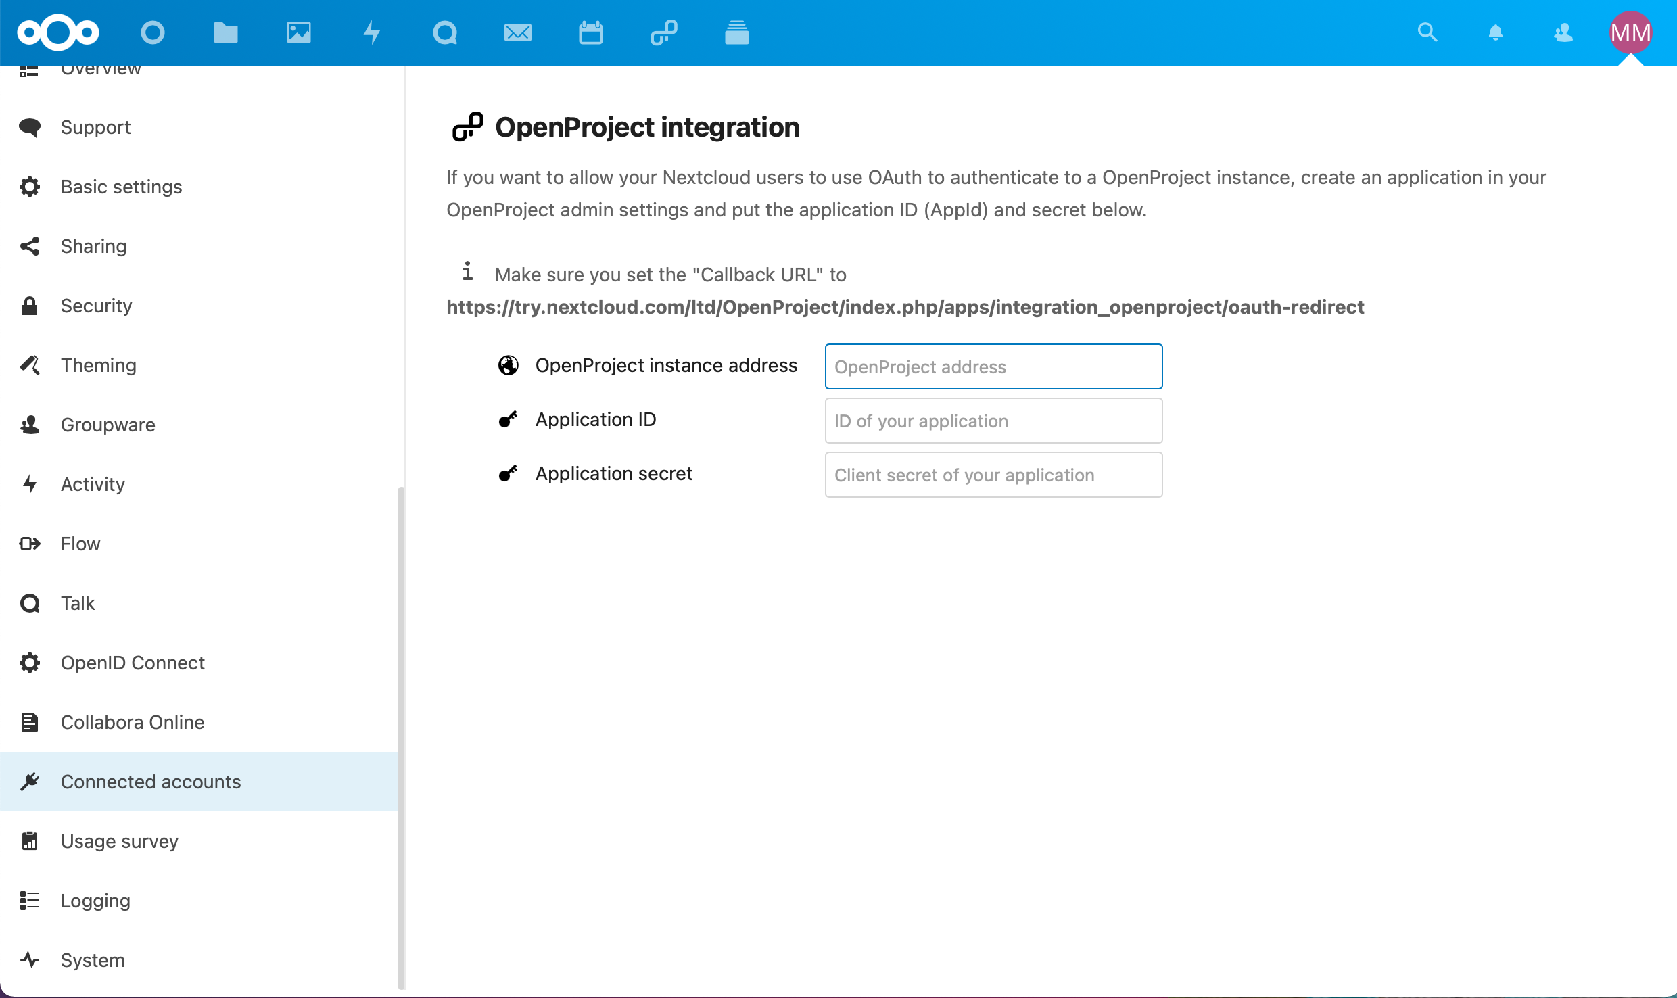
Task: Click the Groupware people icon
Action: pyautogui.click(x=30, y=425)
